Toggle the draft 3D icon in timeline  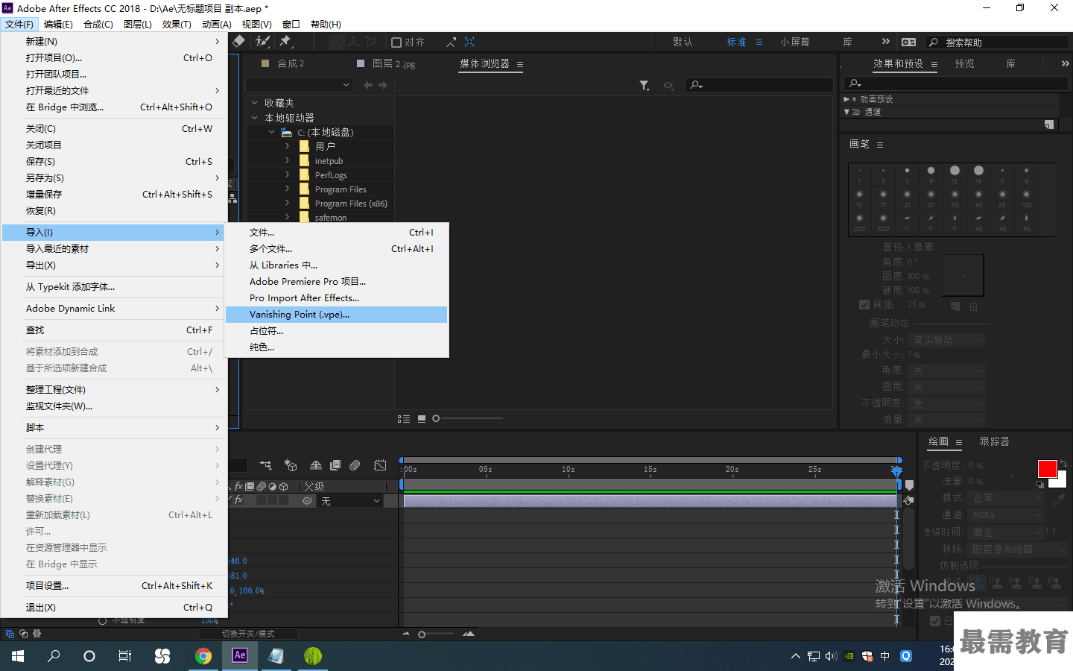pos(291,466)
